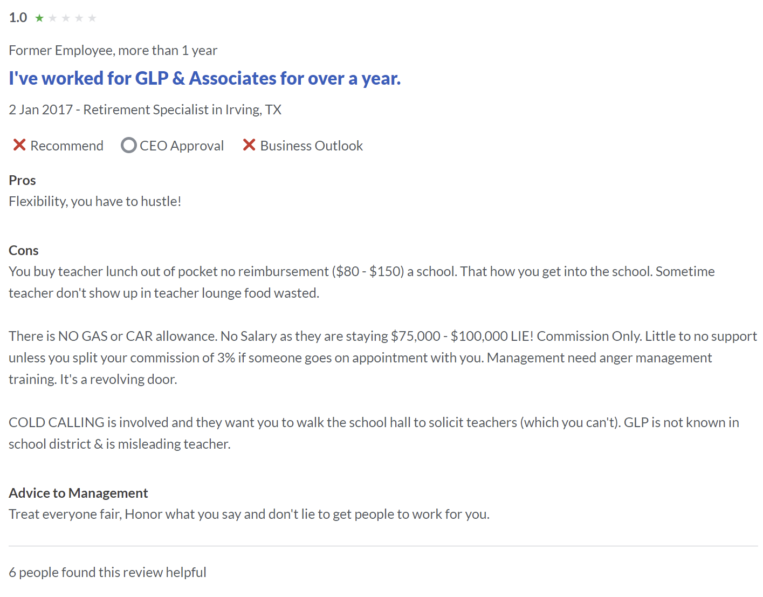Click the Recommend label

pos(67,146)
